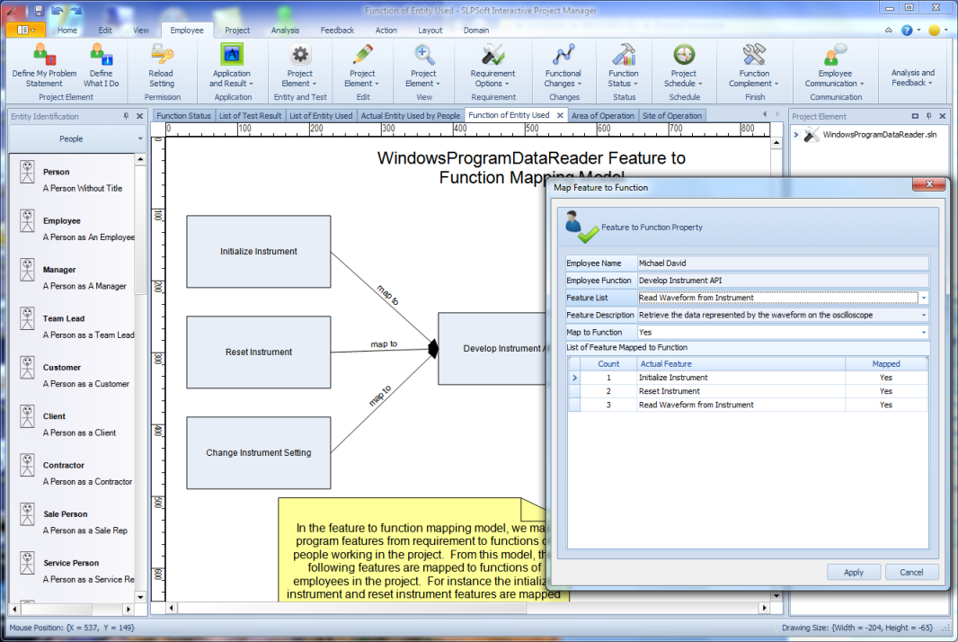Click the Project Element gear icon
Viewport: 958px width, 642px height.
300,55
